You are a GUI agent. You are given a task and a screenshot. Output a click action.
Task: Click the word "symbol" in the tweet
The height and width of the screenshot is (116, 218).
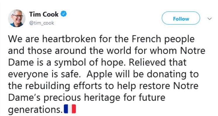click(x=70, y=63)
